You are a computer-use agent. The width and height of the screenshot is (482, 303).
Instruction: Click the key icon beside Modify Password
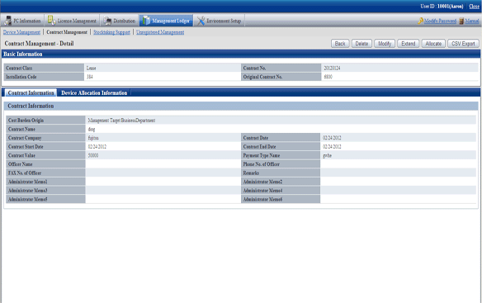tap(421, 21)
